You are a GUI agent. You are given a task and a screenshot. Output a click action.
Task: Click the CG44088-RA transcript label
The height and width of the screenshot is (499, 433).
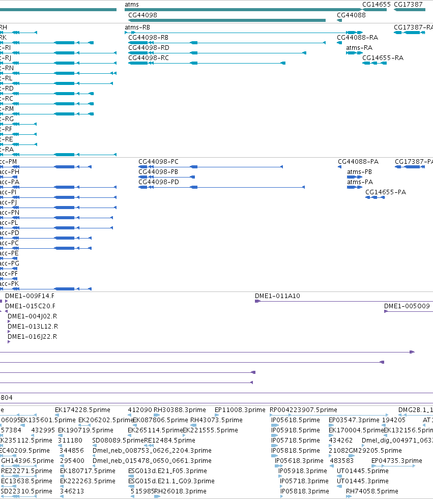[x=357, y=38]
